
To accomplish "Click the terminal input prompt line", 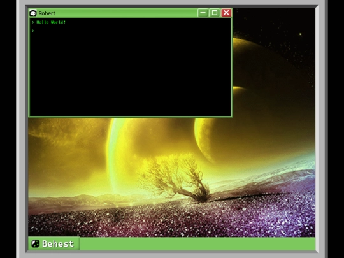I will (131, 31).
